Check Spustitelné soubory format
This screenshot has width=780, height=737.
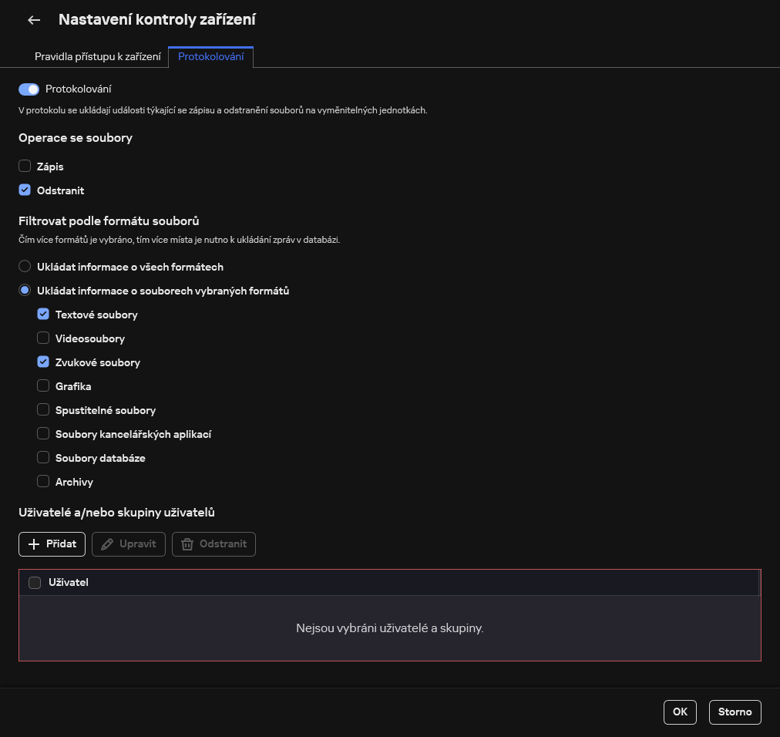(x=43, y=409)
